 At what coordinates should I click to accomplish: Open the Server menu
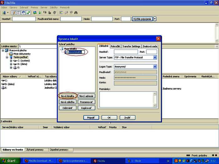44,7
